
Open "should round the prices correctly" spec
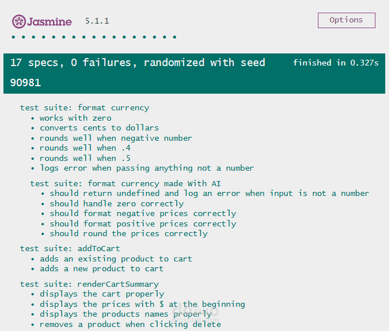(128, 234)
